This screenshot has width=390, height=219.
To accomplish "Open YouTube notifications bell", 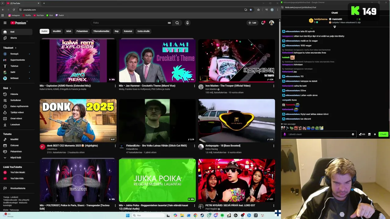I will coord(263,23).
